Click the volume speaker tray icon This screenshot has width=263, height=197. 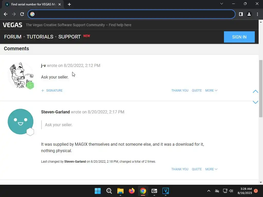tap(231, 191)
